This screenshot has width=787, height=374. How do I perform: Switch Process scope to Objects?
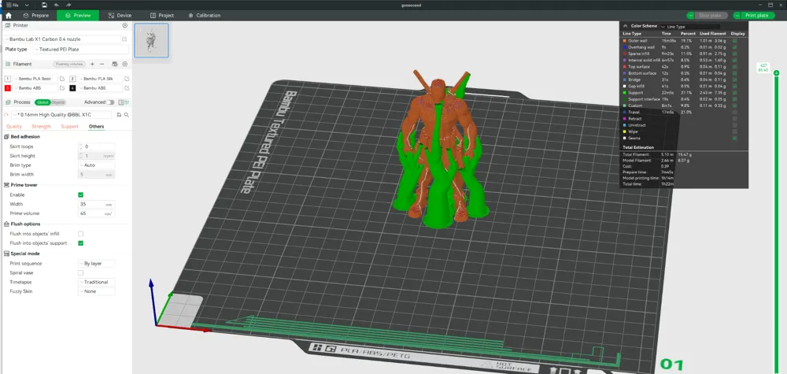tap(58, 102)
